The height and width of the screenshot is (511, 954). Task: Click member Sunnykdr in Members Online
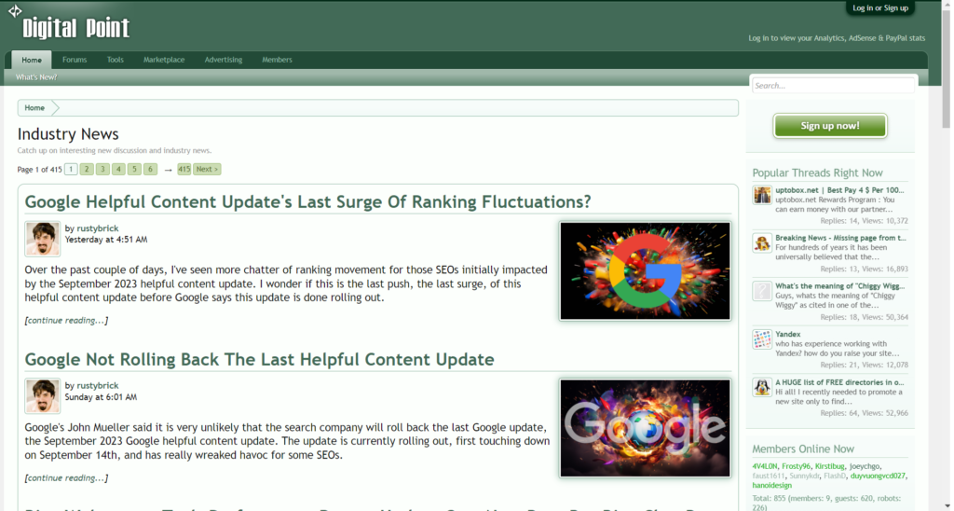coord(804,476)
